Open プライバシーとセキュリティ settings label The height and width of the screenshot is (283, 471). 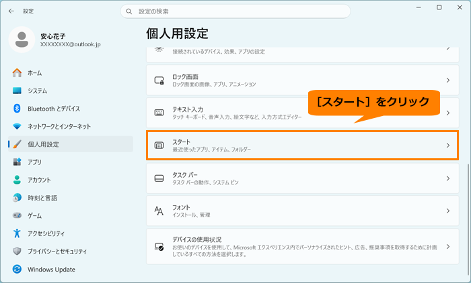[57, 251]
